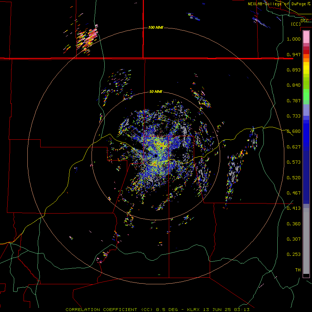312x312 pixels.
Task: Select the 0.413 scale value
Action: pyautogui.click(x=294, y=208)
